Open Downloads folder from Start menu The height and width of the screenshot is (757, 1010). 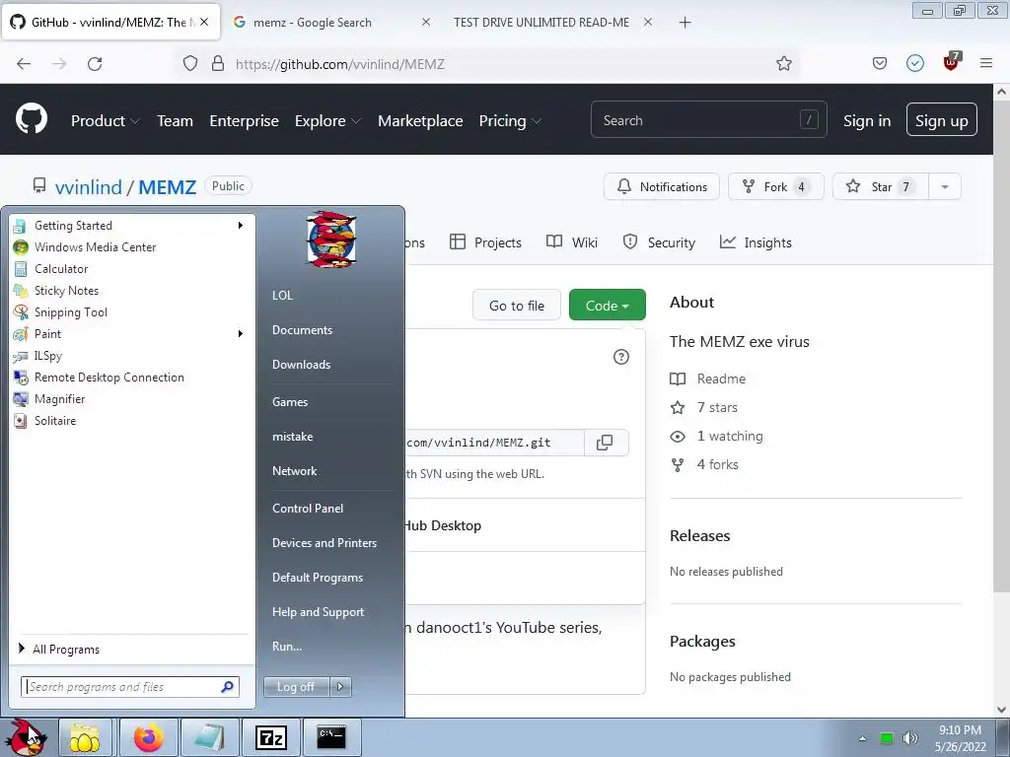(x=302, y=365)
